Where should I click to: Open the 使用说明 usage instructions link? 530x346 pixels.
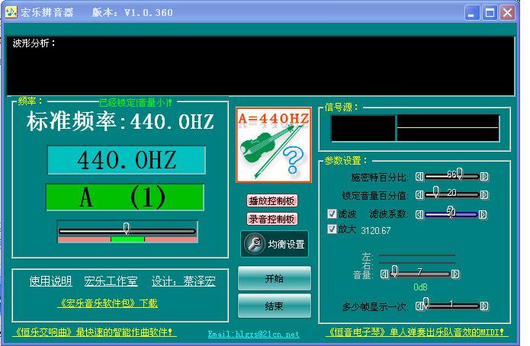[x=50, y=281]
